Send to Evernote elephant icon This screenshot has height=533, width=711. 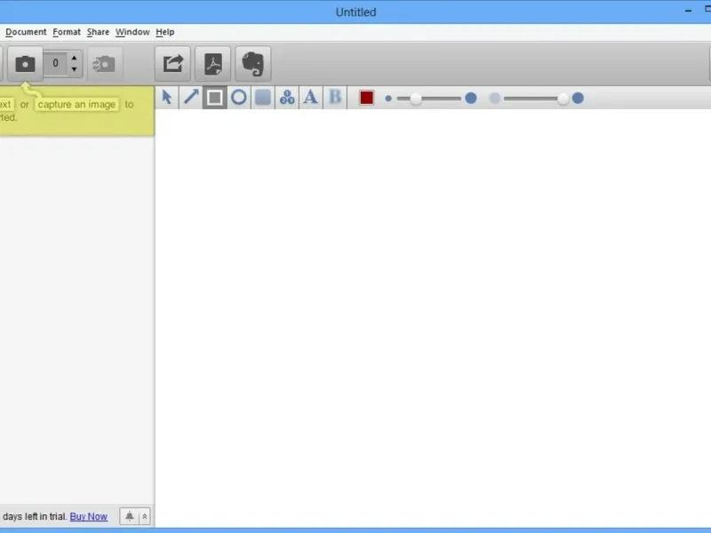click(x=253, y=63)
